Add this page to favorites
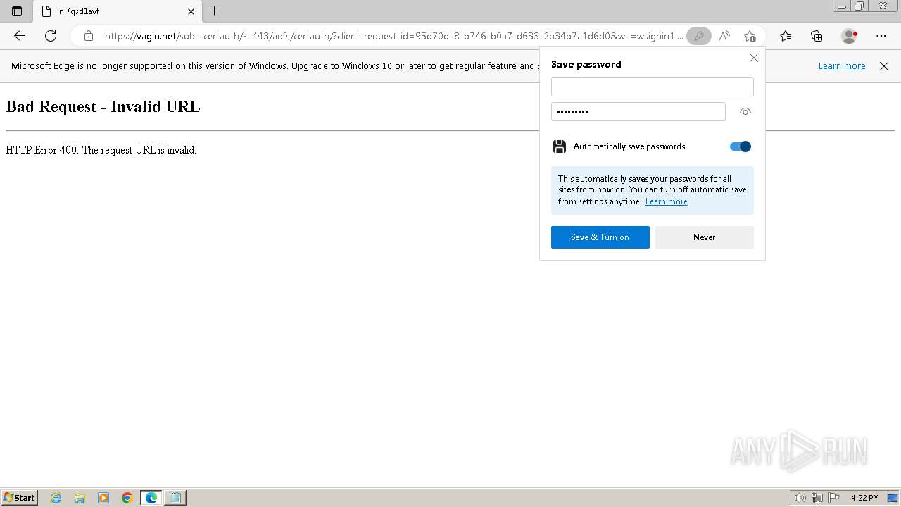Image resolution: width=901 pixels, height=507 pixels. click(x=750, y=36)
